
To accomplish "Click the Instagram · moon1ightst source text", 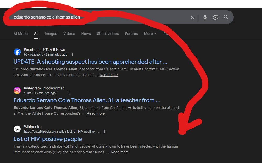I will [x=44, y=88].
